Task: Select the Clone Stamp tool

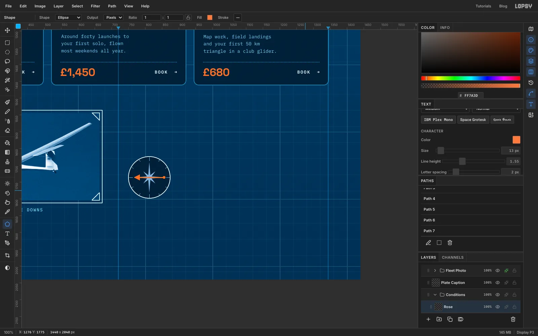Action: [7, 162]
